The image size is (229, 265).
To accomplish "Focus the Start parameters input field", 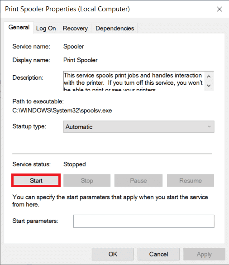I will click(144, 221).
